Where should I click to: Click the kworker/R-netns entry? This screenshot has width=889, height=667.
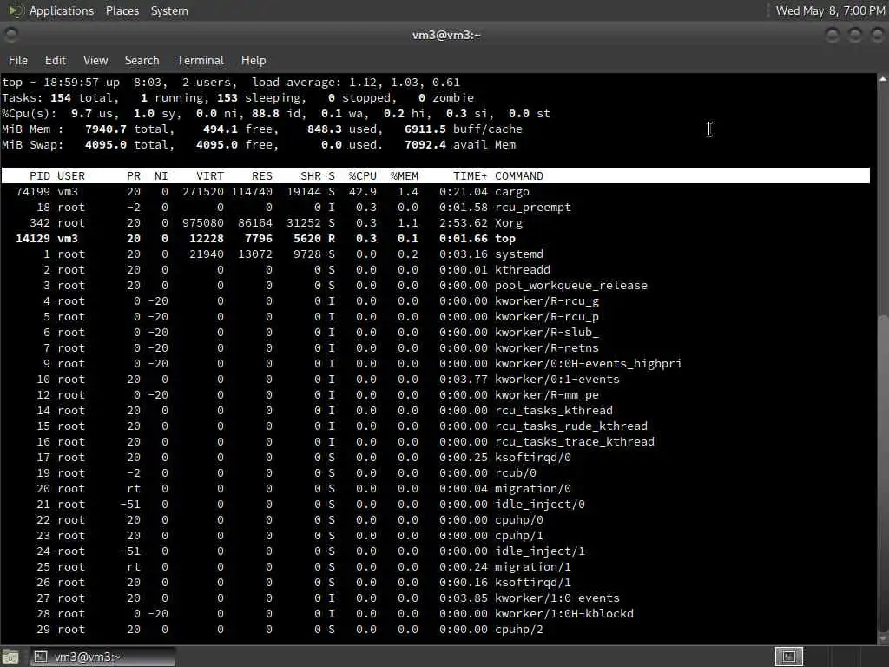[x=547, y=348]
